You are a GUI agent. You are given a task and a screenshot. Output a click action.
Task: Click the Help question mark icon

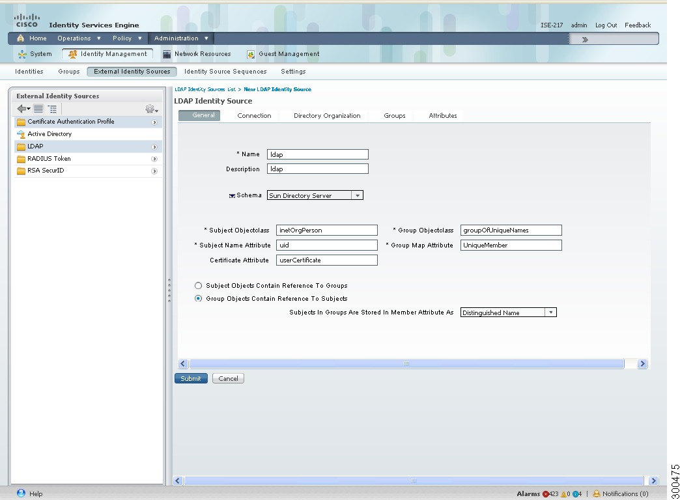tap(21, 493)
